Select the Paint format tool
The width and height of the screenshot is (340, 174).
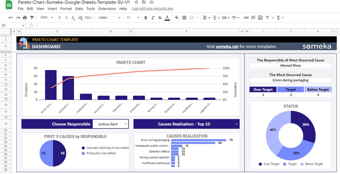click(32, 18)
